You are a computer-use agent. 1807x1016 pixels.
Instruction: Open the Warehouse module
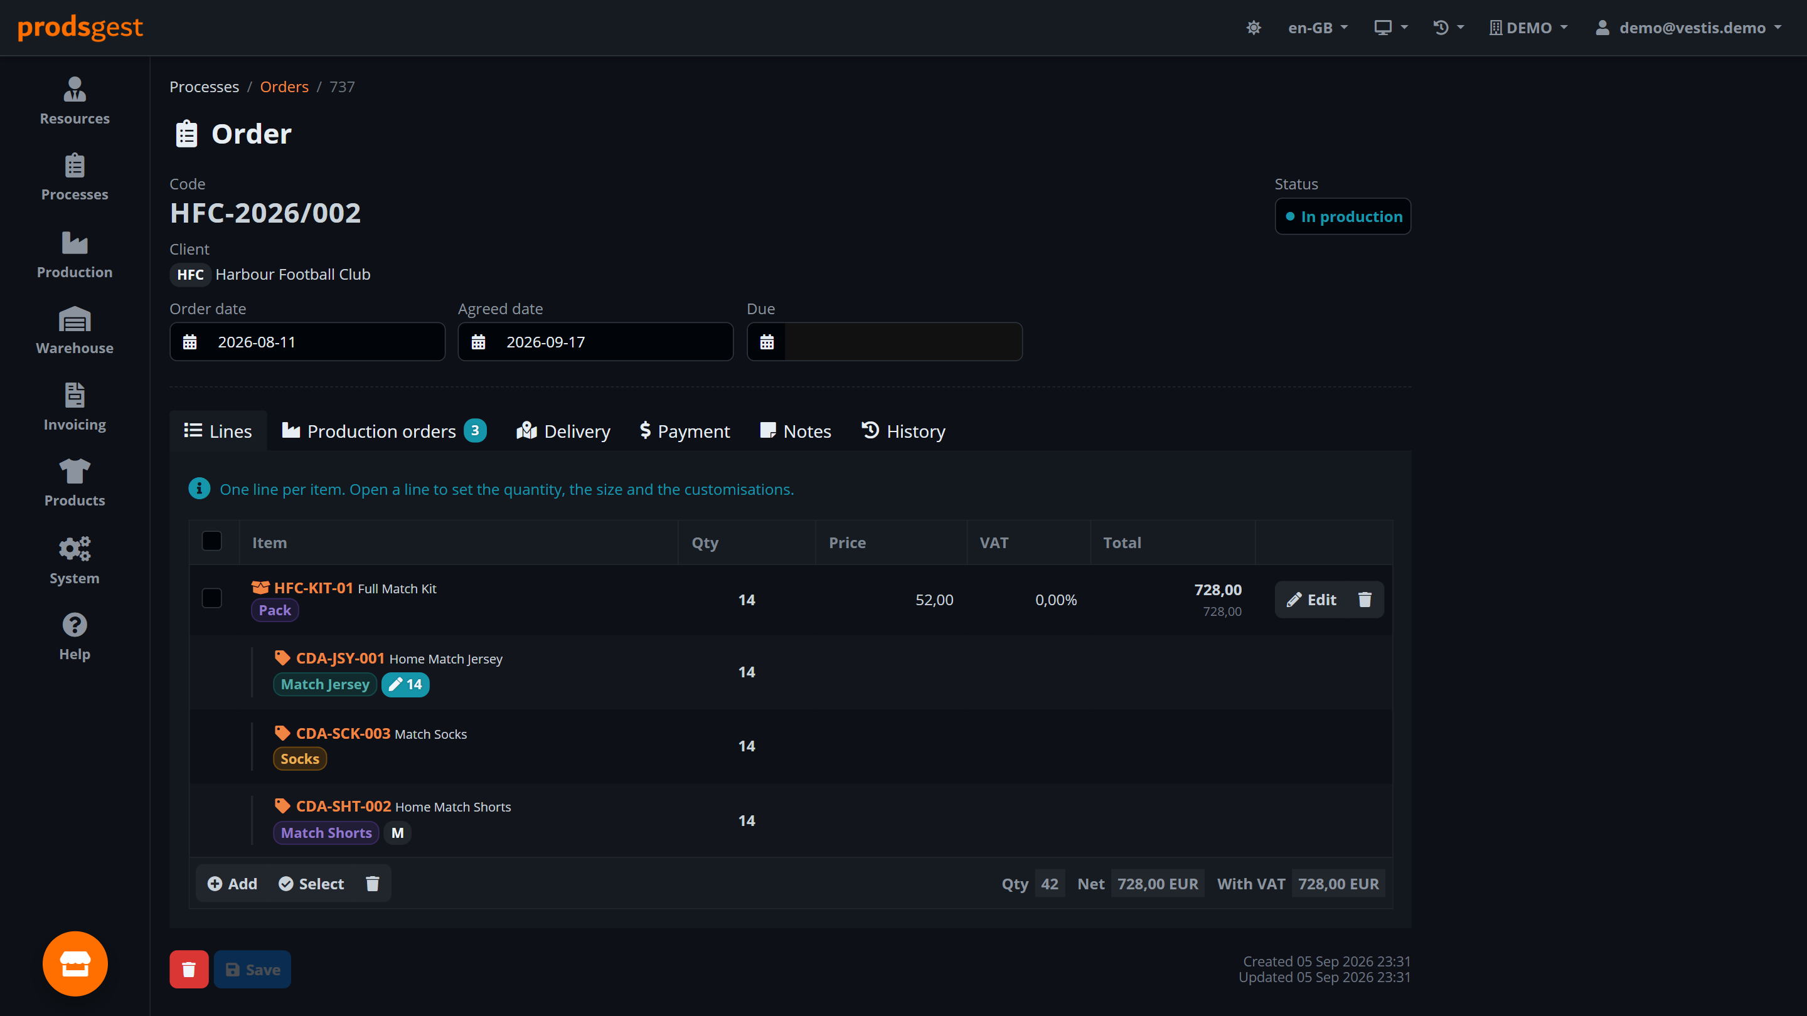[x=75, y=331]
